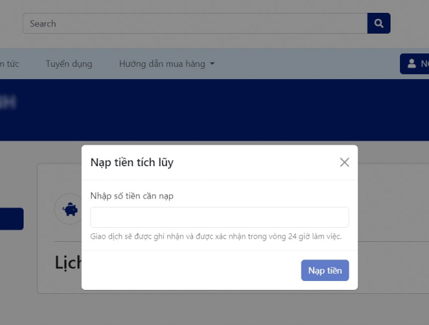Focus the Search text box

195,23
